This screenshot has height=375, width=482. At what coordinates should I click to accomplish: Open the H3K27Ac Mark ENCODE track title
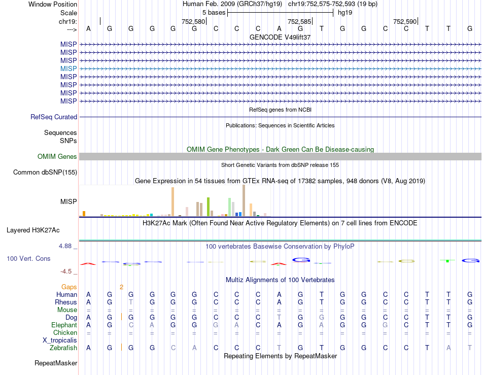click(x=280, y=223)
